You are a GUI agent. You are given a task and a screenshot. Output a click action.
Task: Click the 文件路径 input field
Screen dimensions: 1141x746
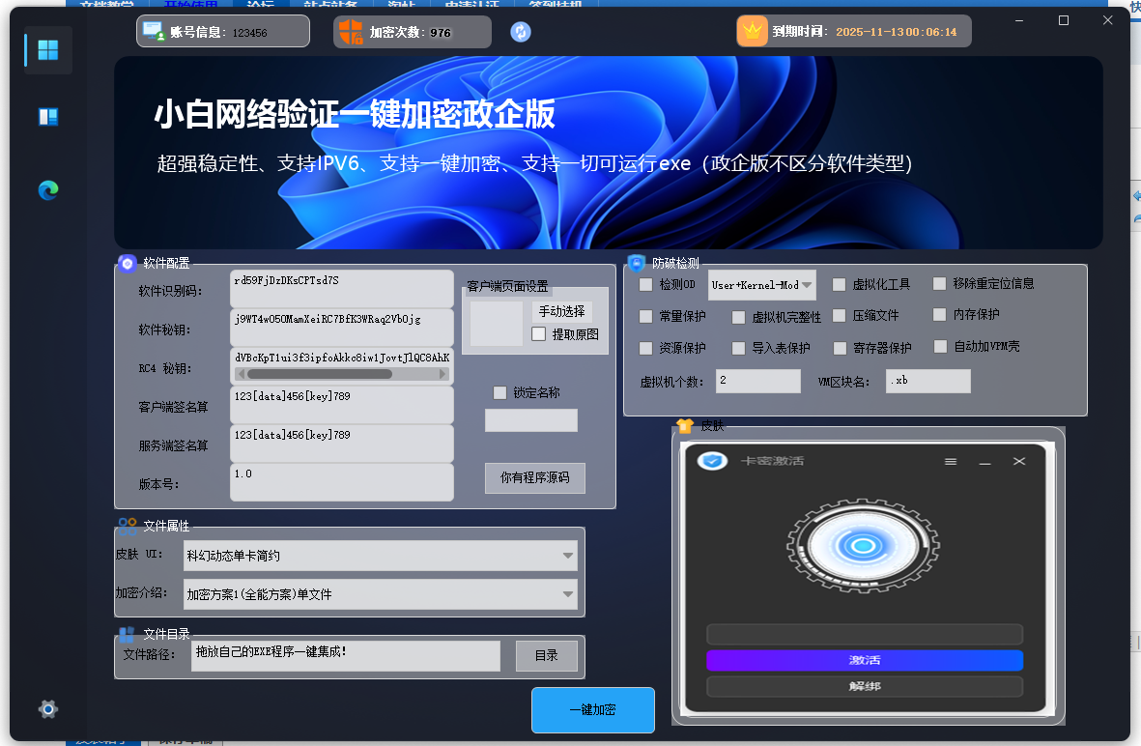(x=345, y=655)
